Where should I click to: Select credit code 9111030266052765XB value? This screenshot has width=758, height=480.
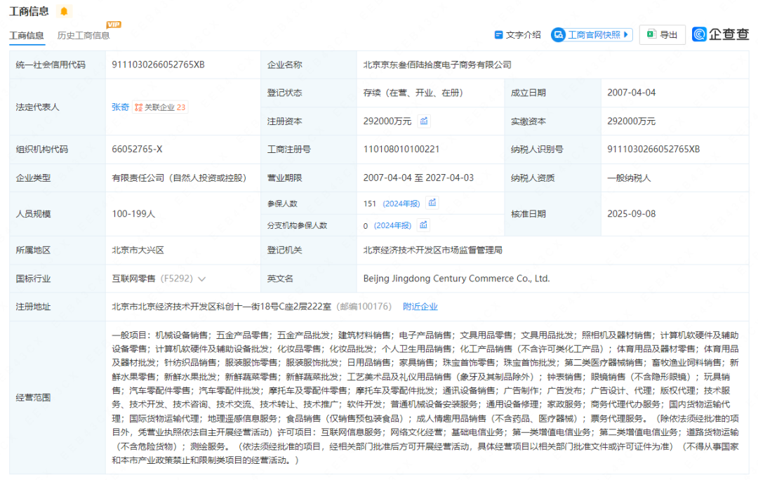click(x=158, y=65)
